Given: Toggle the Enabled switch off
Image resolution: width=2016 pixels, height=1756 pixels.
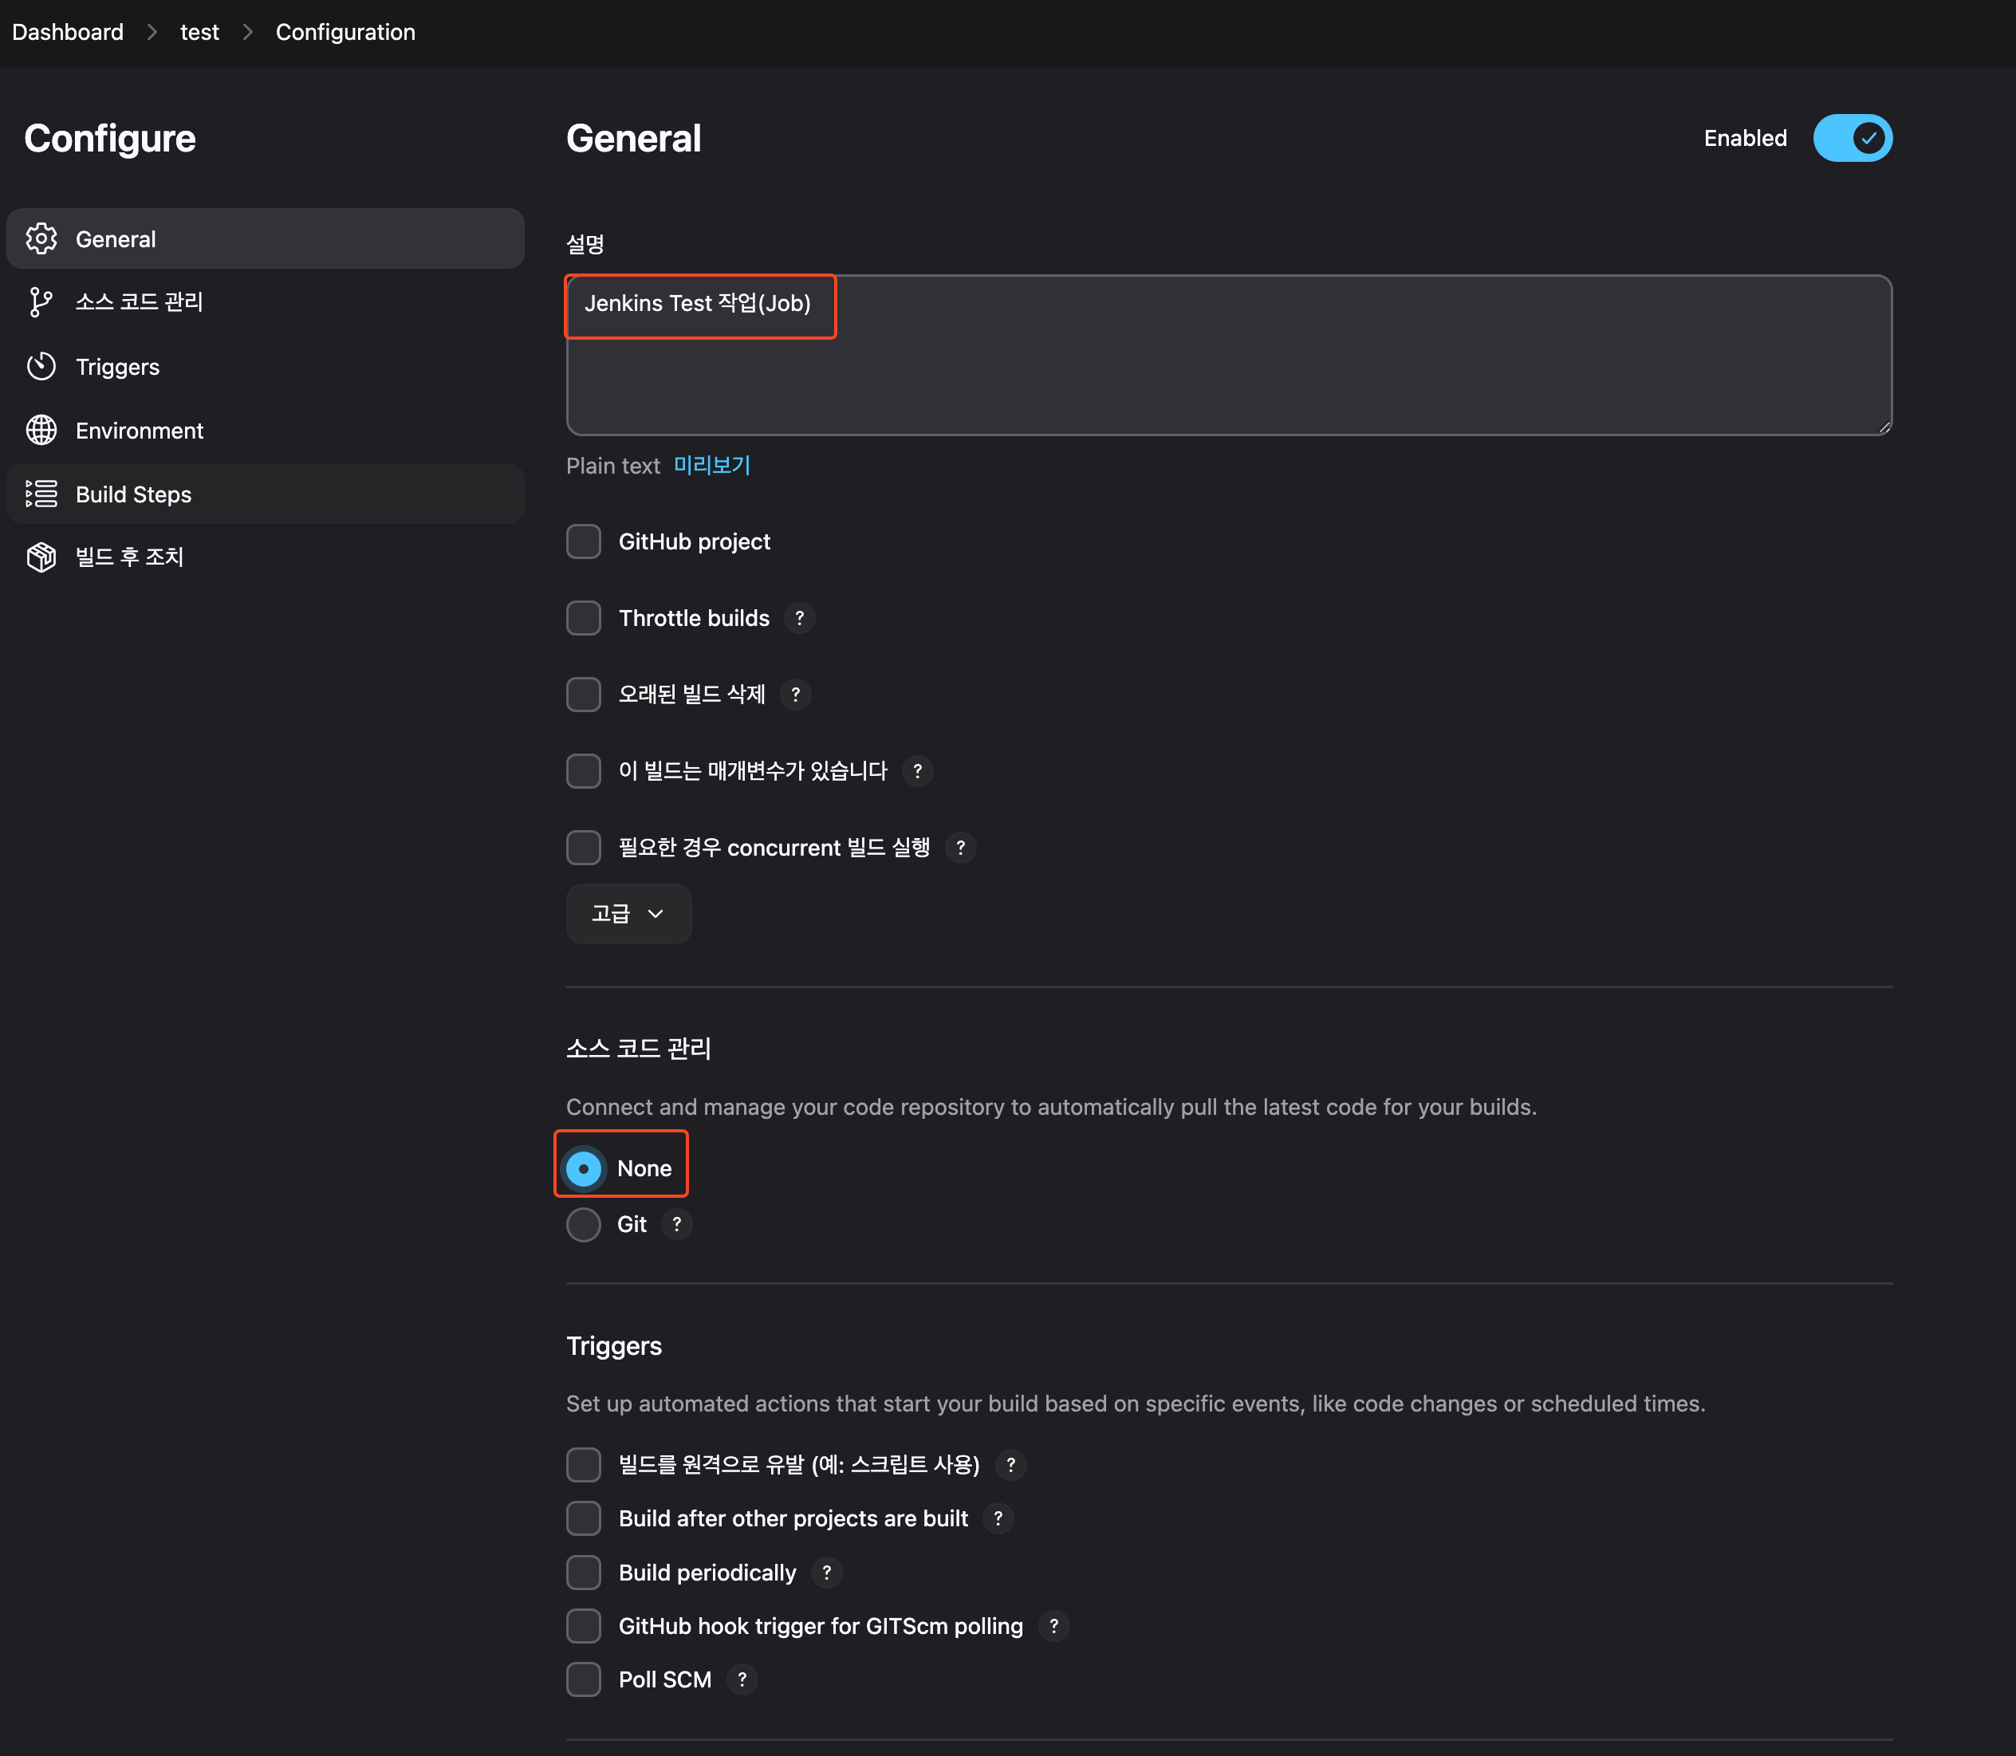Looking at the screenshot, I should (1852, 138).
